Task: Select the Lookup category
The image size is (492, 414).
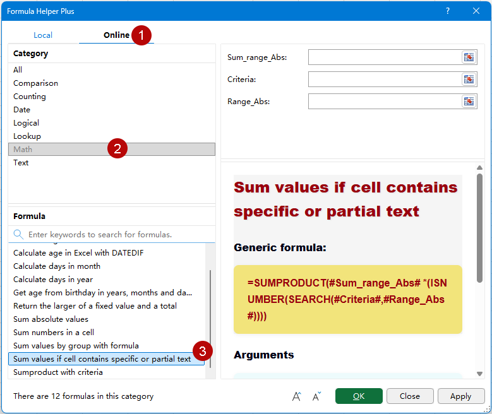Action: coord(112,136)
